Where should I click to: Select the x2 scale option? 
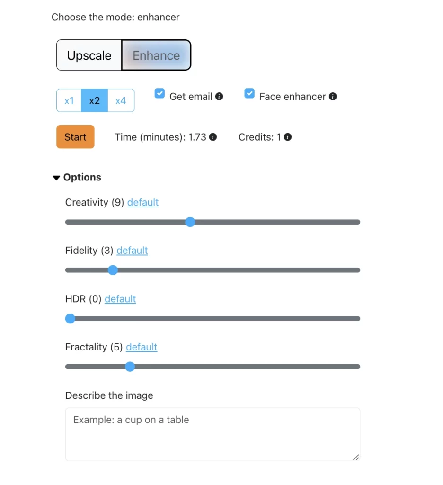pos(95,101)
